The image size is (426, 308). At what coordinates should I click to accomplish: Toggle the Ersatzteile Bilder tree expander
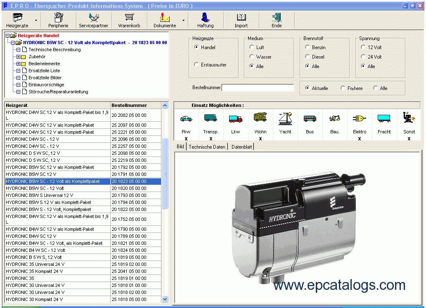18,78
